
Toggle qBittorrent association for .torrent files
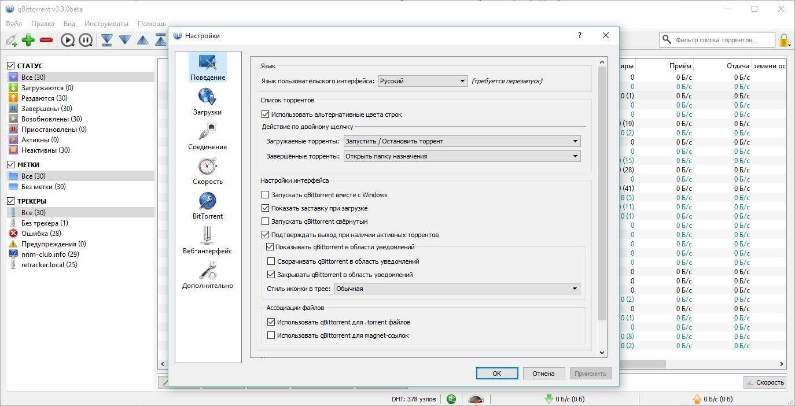271,322
